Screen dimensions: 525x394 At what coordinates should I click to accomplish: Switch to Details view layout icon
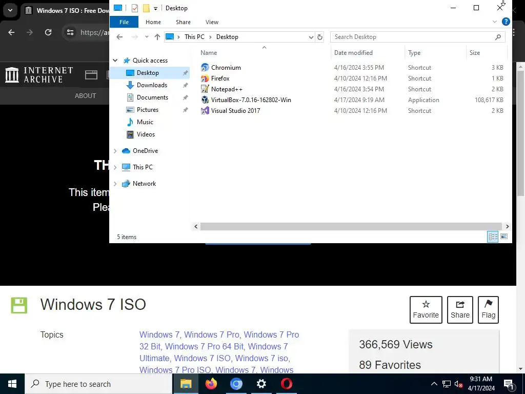coord(493,237)
